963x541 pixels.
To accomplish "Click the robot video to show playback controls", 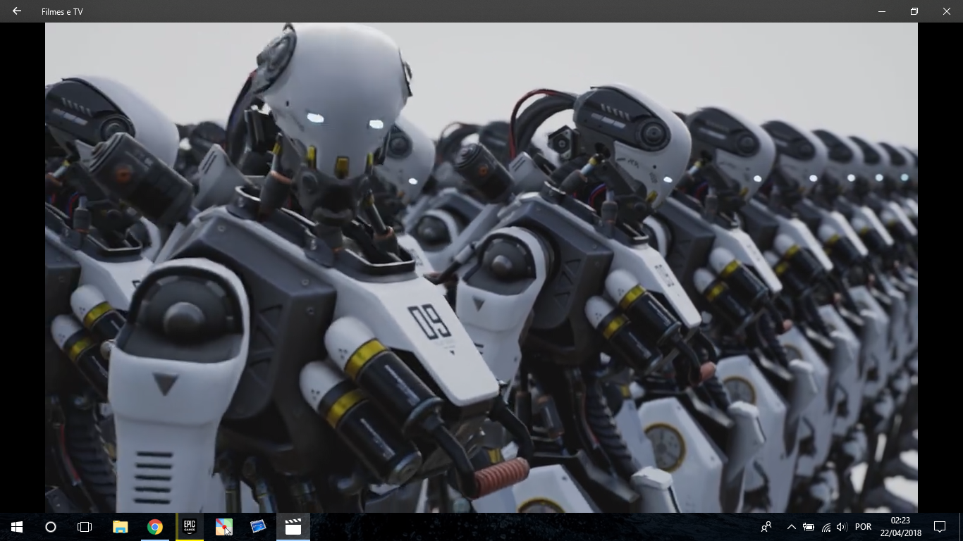I will point(481,268).
